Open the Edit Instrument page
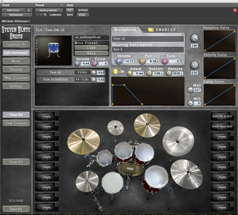Screen dimensions: 238x215 (x=16, y=52)
